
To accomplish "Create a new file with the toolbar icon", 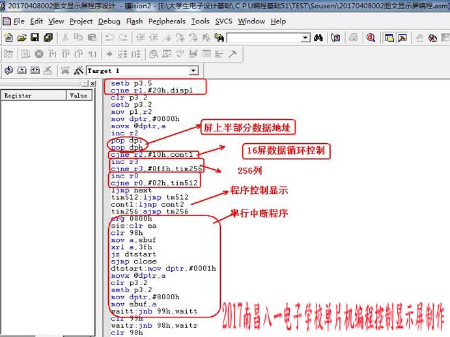I will [x=8, y=38].
